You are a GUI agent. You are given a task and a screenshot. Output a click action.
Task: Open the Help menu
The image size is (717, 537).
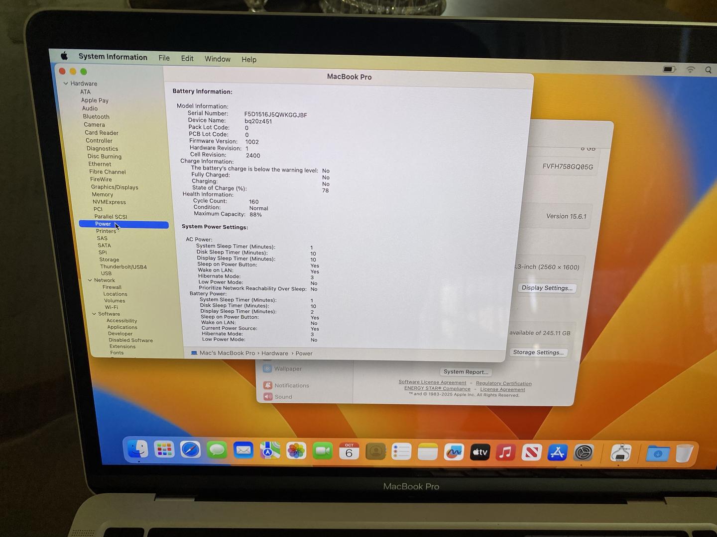[249, 59]
